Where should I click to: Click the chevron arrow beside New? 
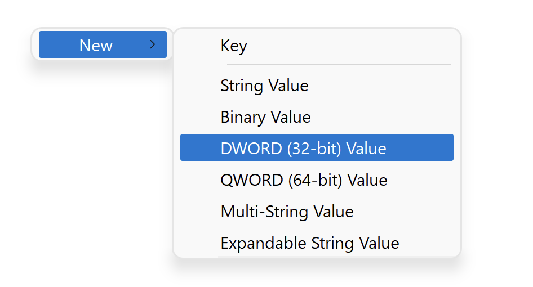click(152, 44)
